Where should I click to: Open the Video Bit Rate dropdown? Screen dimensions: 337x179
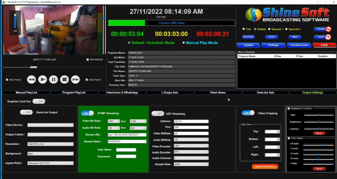pyautogui.click(x=113, y=121)
